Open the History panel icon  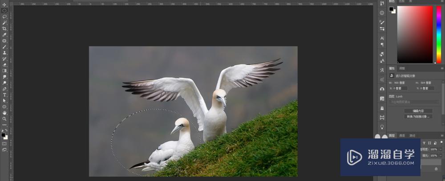(x=382, y=4)
